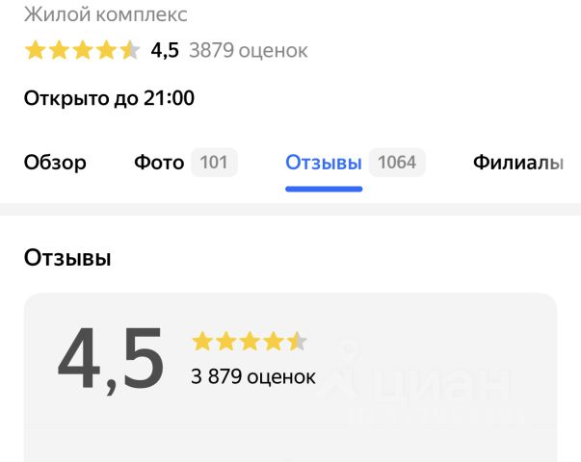Click the small 4,5 rating beside the header stars
This screenshot has width=581, height=462.
click(165, 51)
